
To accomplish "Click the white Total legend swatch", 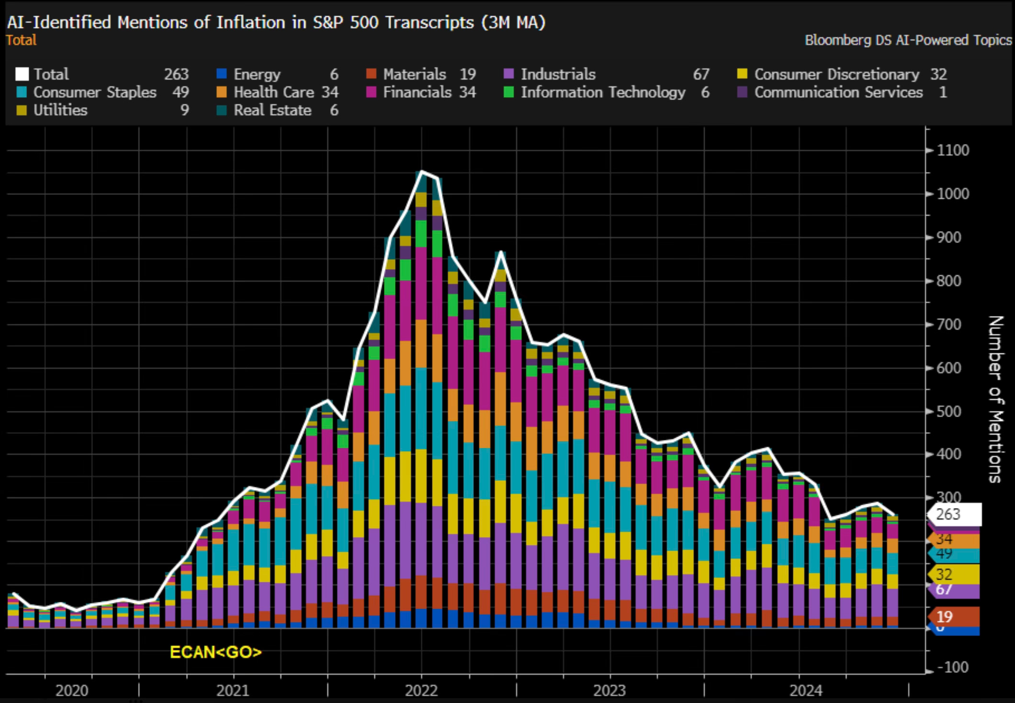I will pyautogui.click(x=22, y=74).
